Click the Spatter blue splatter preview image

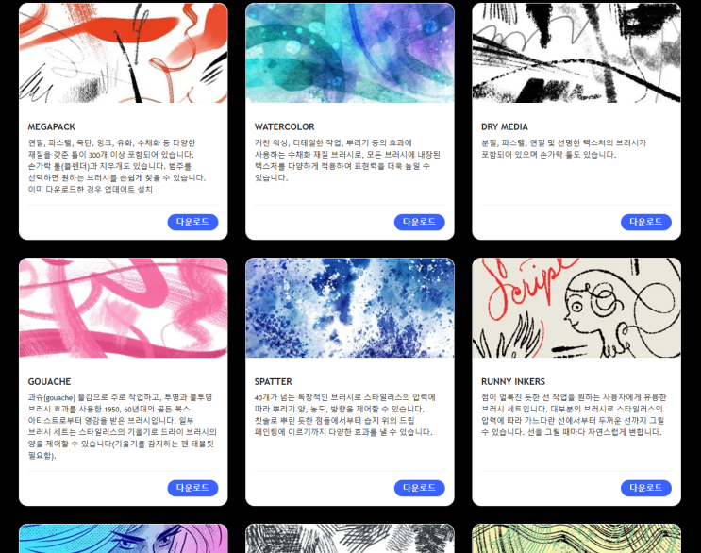(x=350, y=308)
